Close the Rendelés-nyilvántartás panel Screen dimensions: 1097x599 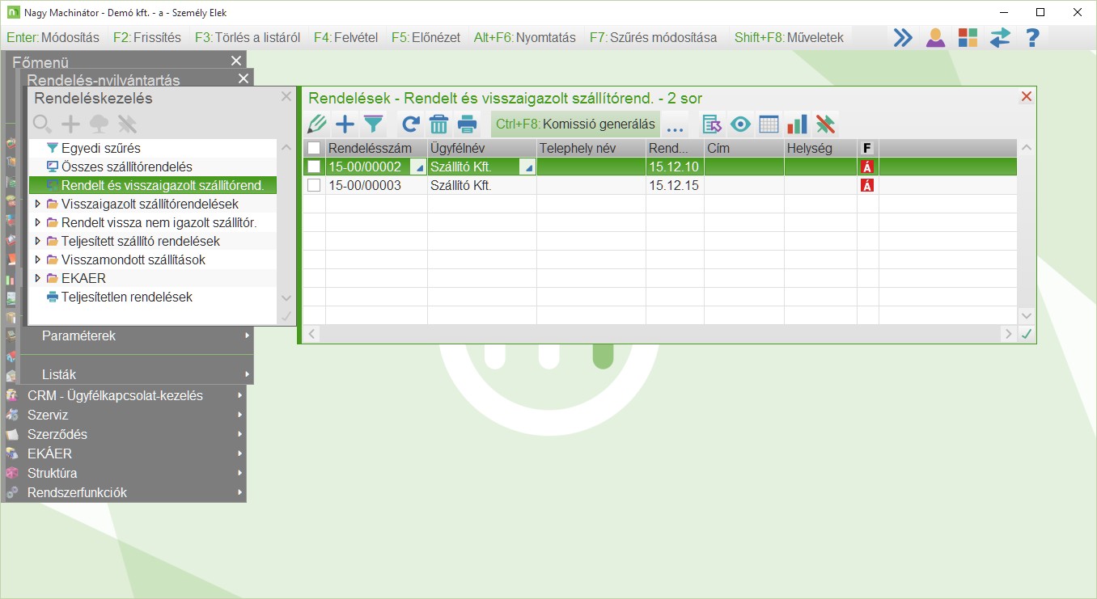[x=244, y=78]
